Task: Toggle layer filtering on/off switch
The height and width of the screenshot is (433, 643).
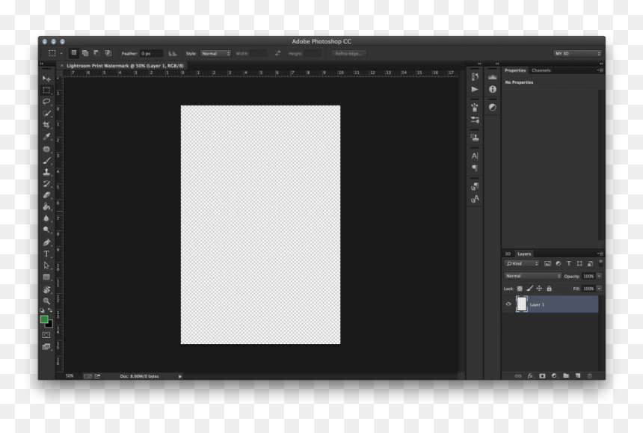Action: coord(601,262)
